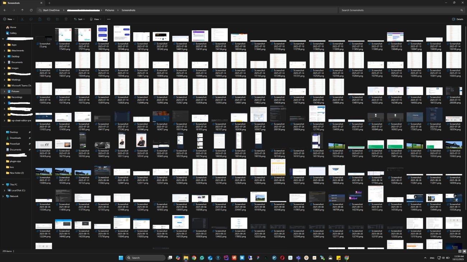Image resolution: width=467 pixels, height=262 pixels.
Task: Click the See more ellipsis icon
Action: click(x=109, y=19)
